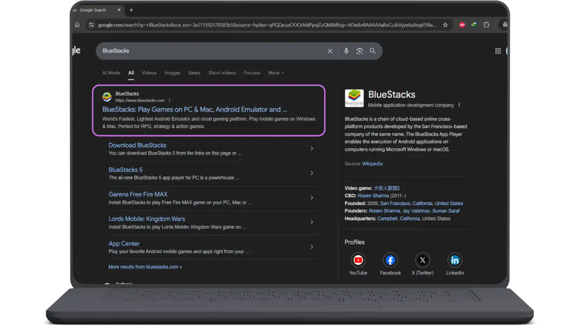The height and width of the screenshot is (326, 580).
Task: Expand the Garena Free Fire MAX chevron
Action: (x=312, y=198)
